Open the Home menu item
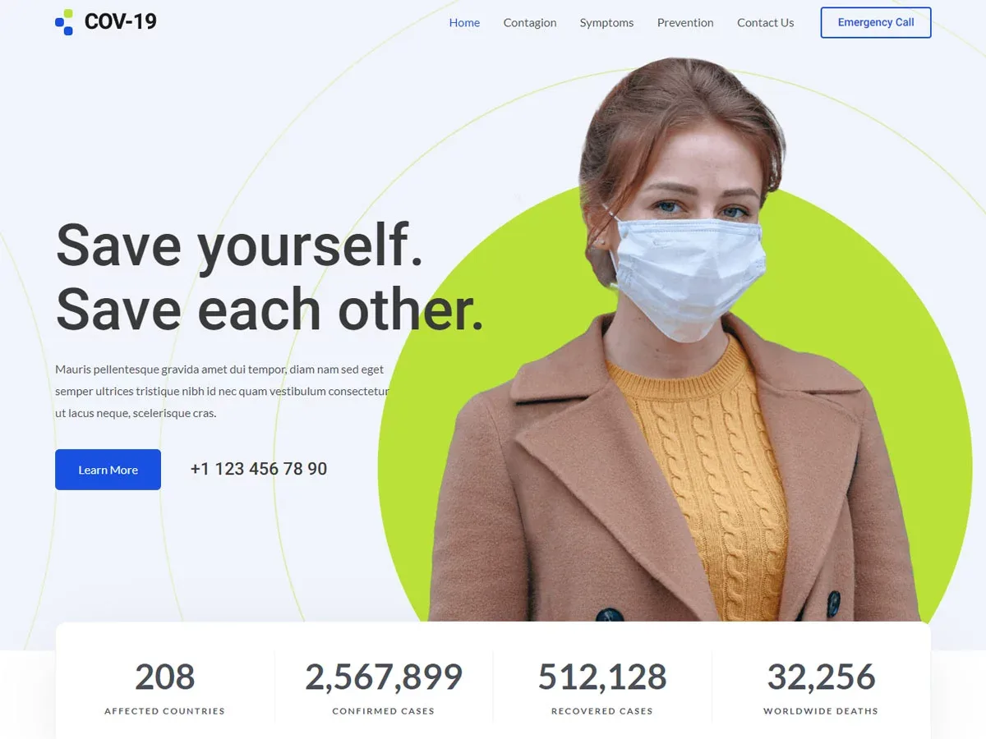Viewport: 986px width, 739px height. [464, 23]
